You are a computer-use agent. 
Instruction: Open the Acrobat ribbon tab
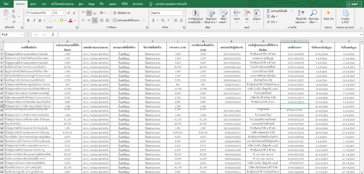click(138, 4)
